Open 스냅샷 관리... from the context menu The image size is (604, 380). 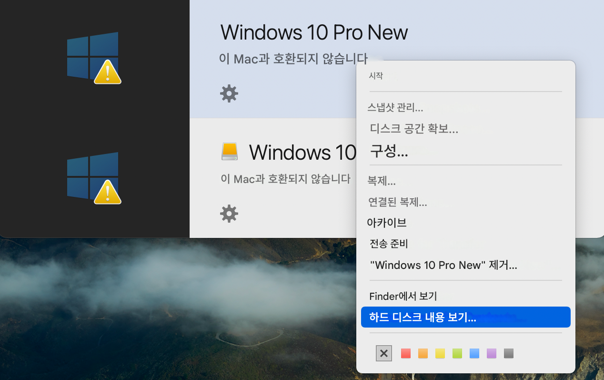(x=395, y=108)
